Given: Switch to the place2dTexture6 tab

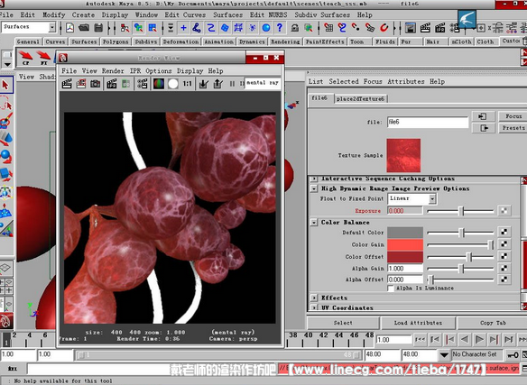Looking at the screenshot, I should [x=360, y=99].
